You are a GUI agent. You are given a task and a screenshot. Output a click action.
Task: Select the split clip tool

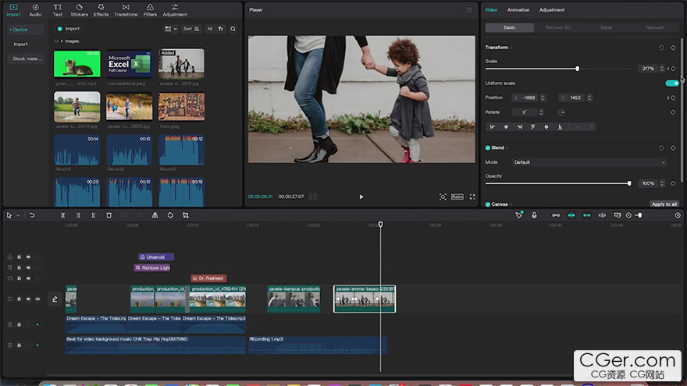pyautogui.click(x=62, y=215)
